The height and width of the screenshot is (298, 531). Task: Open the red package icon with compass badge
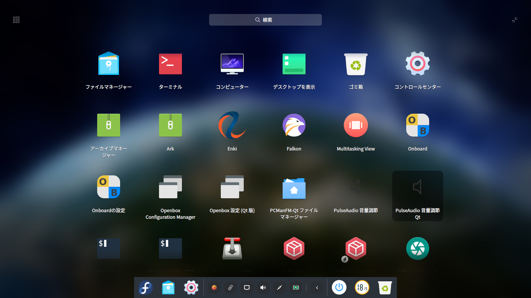[x=356, y=248]
